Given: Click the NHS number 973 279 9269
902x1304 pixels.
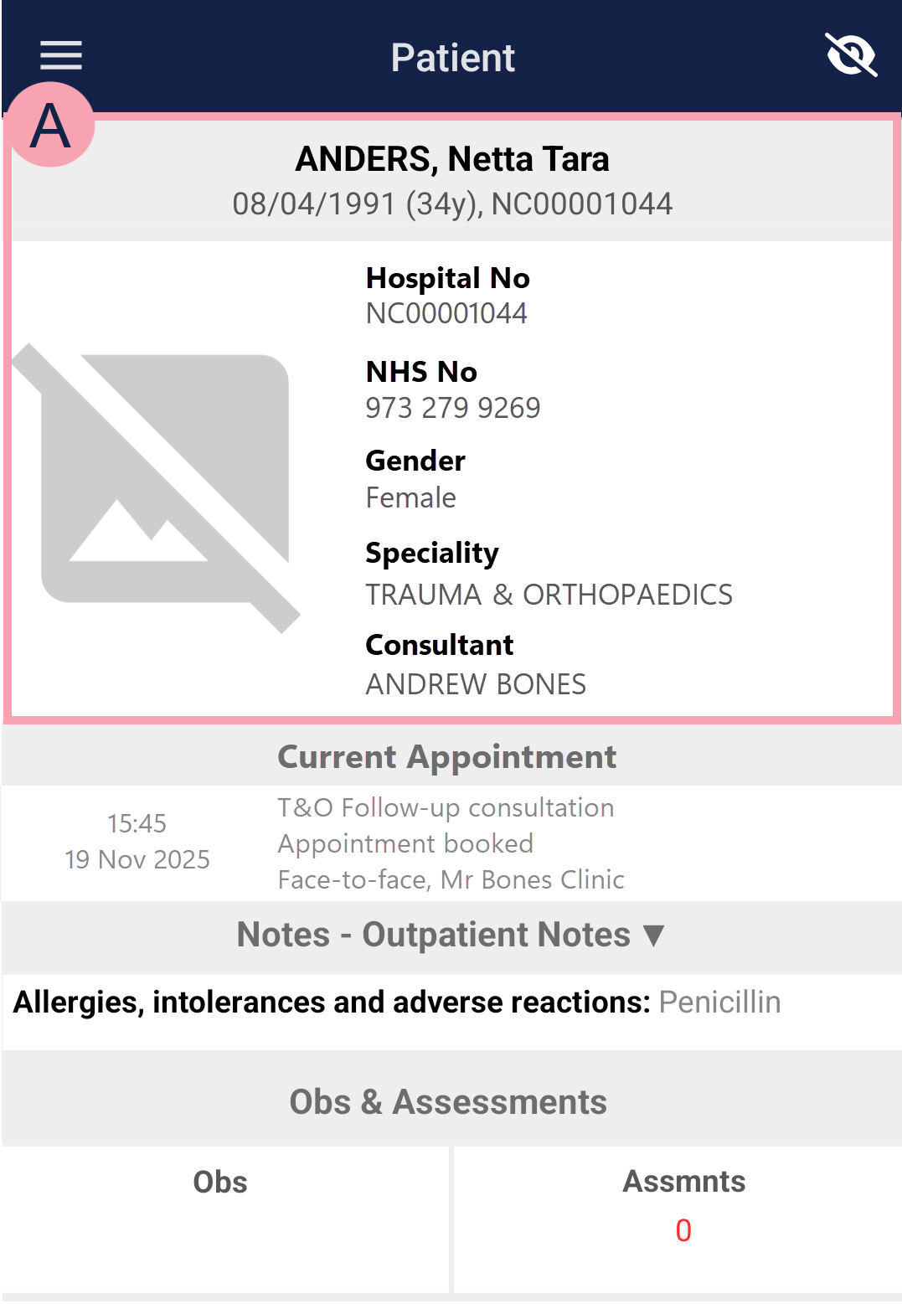Looking at the screenshot, I should [x=453, y=408].
